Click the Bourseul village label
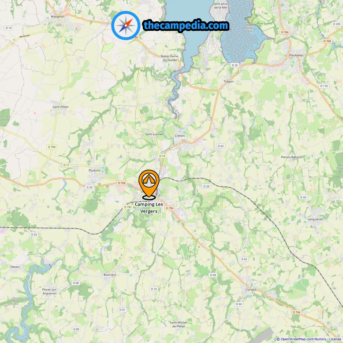This screenshot has width=343, height=343. coord(110,275)
